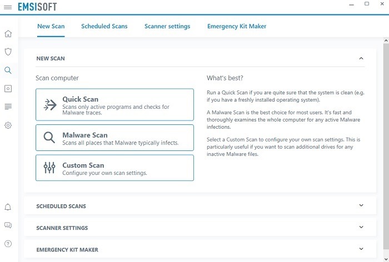Click the scrollbar down arrow

point(386,259)
